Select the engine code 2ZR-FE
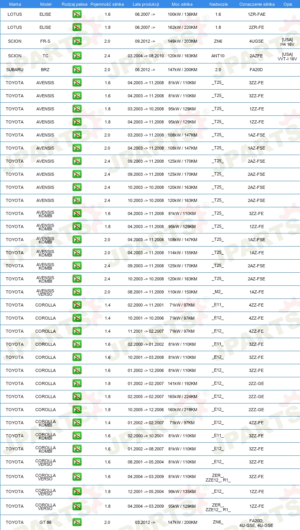300x530 pixels. click(256, 27)
